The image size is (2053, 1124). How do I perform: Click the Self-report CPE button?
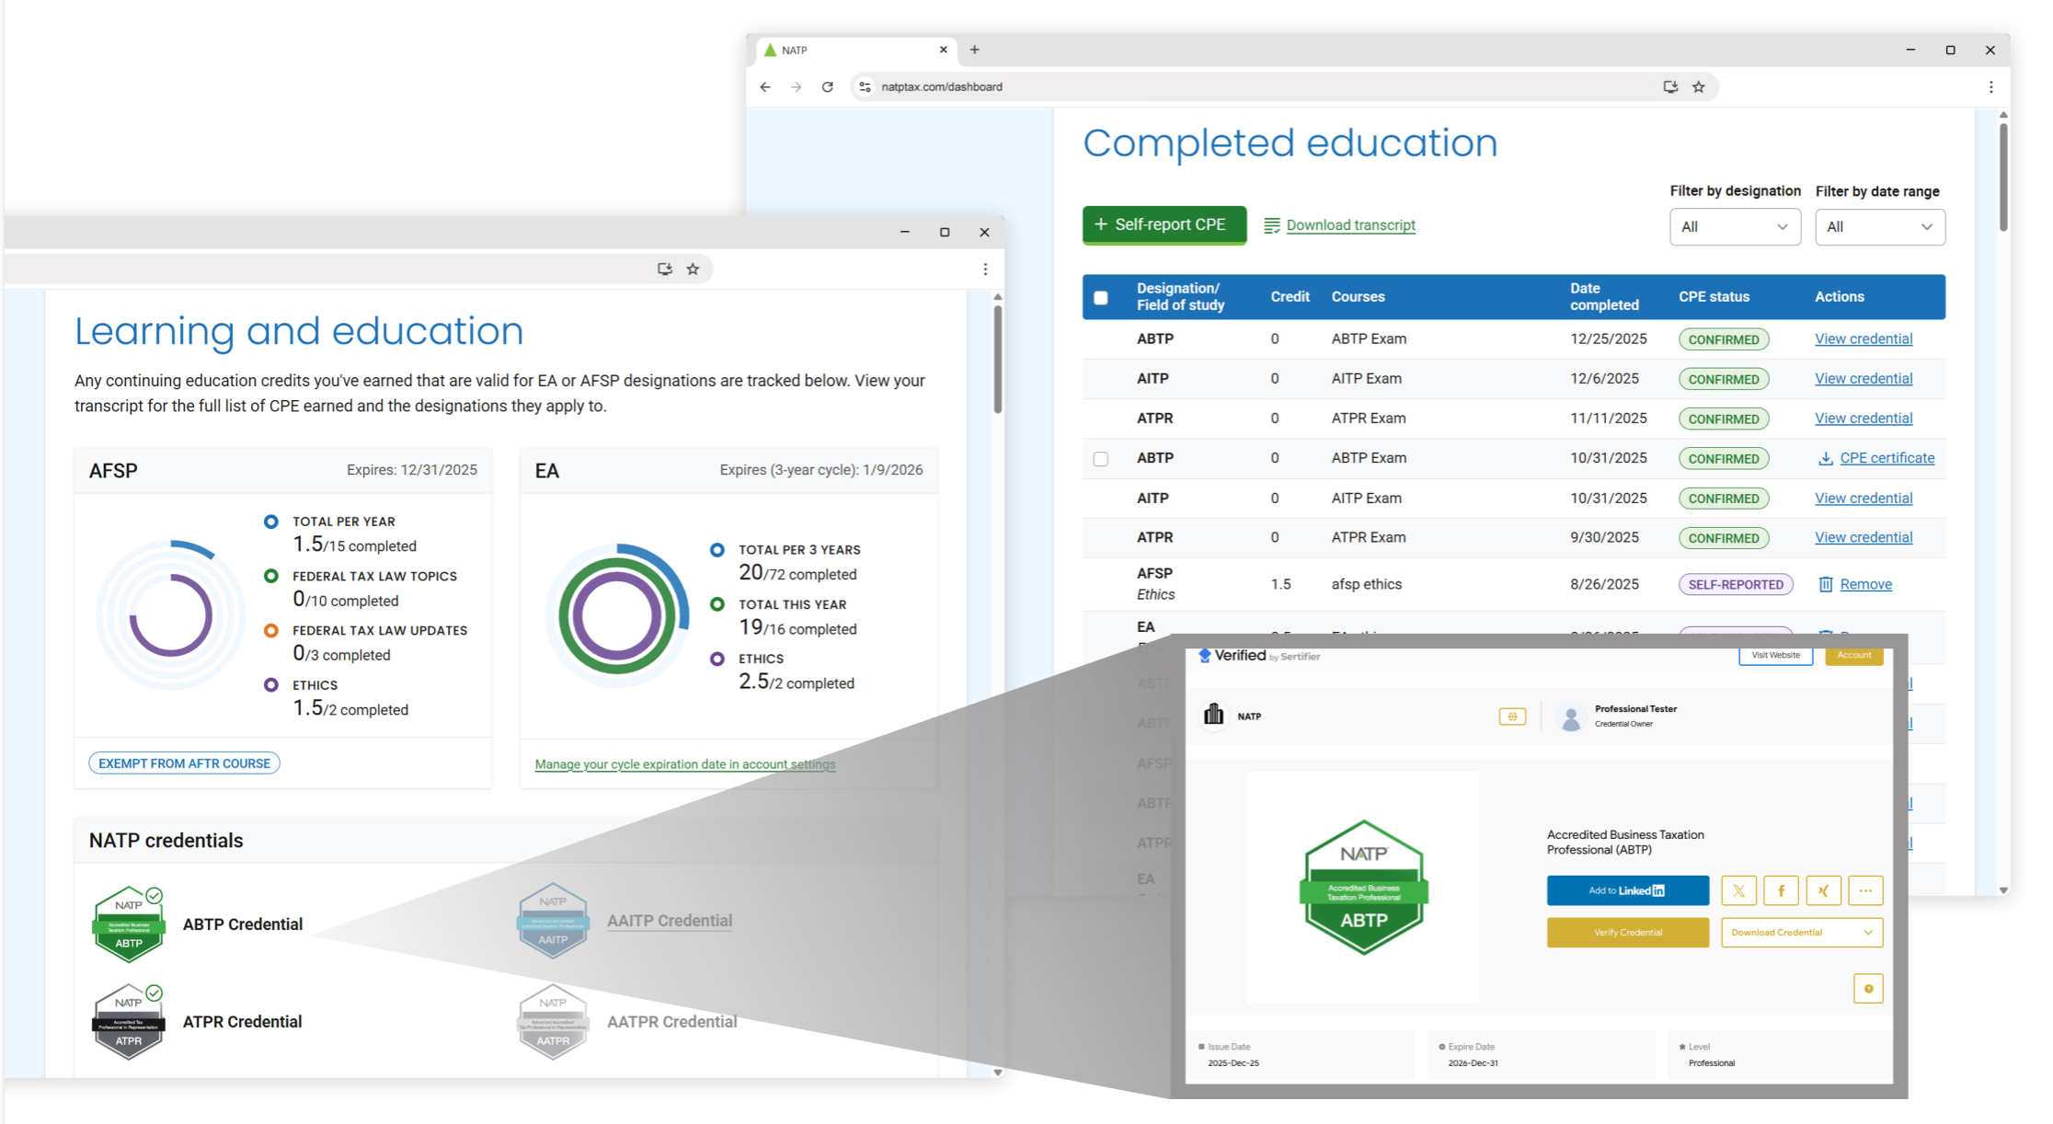[1164, 225]
